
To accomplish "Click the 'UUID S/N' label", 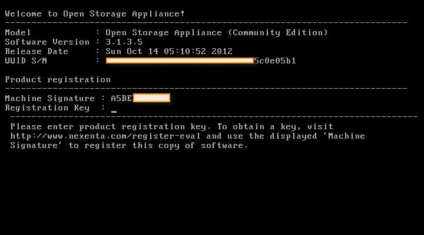I will pos(26,61).
